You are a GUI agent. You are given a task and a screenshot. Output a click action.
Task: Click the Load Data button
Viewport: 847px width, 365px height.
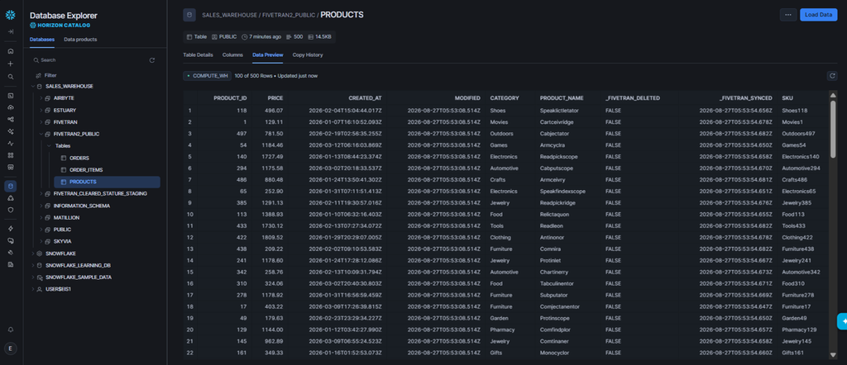[818, 15]
